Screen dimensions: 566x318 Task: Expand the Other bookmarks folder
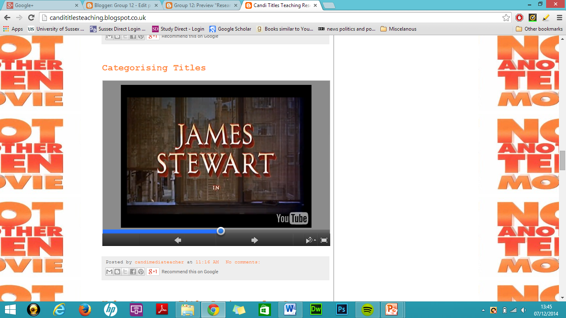539,29
